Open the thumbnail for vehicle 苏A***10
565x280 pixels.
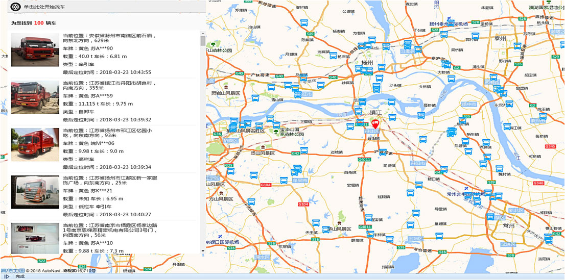tap(35, 238)
